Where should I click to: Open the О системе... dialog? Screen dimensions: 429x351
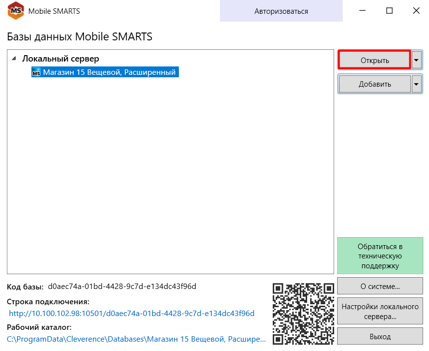click(x=380, y=286)
